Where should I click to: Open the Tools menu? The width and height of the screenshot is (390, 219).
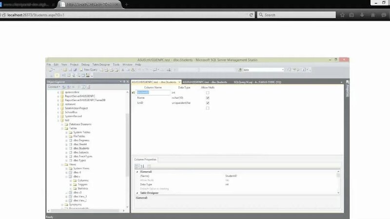[x=116, y=65]
